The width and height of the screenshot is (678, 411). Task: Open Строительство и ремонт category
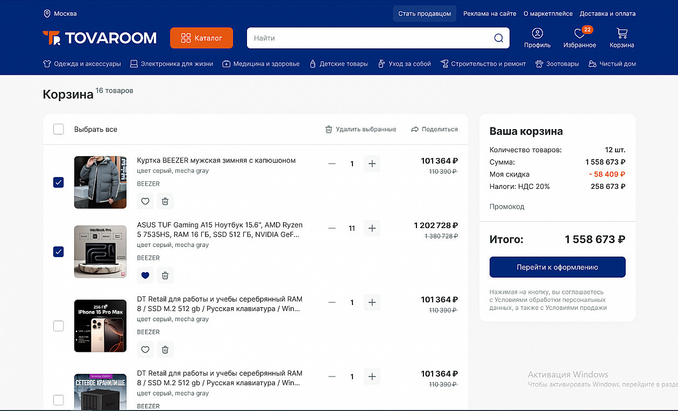coord(483,64)
